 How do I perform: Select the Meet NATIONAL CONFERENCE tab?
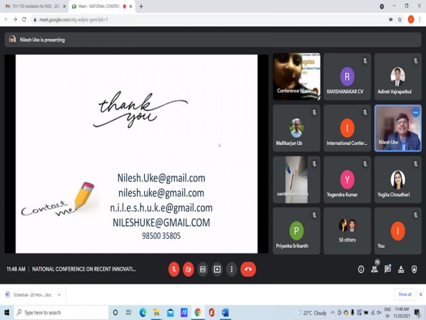pyautogui.click(x=101, y=6)
